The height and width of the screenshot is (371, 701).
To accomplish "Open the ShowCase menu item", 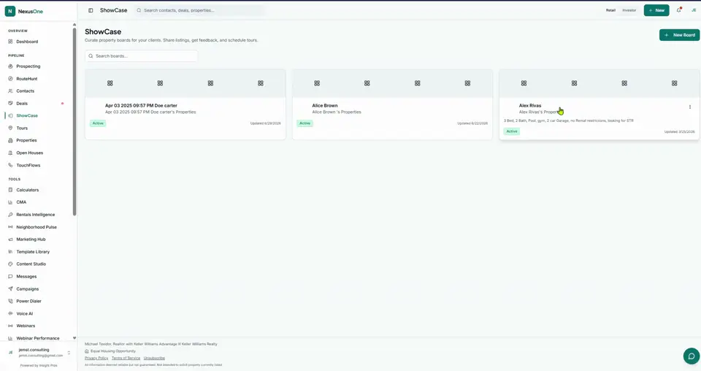I will (27, 115).
